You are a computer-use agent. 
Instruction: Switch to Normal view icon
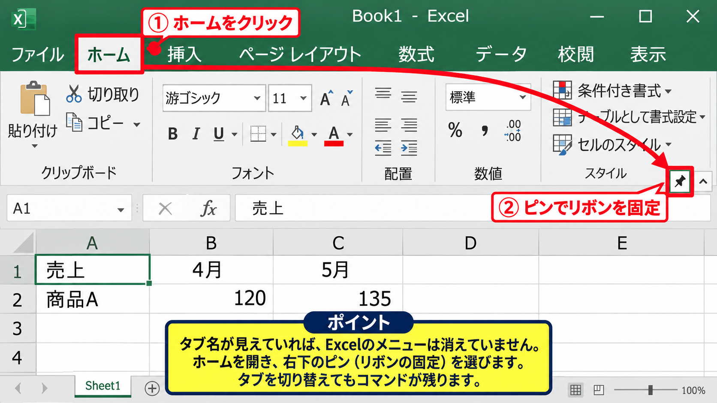[x=575, y=390]
